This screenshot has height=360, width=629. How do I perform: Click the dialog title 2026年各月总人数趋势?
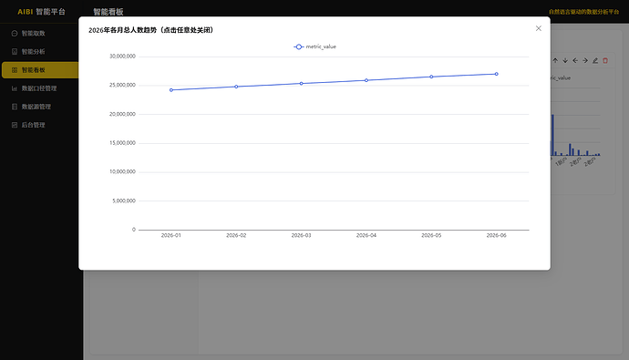point(122,30)
